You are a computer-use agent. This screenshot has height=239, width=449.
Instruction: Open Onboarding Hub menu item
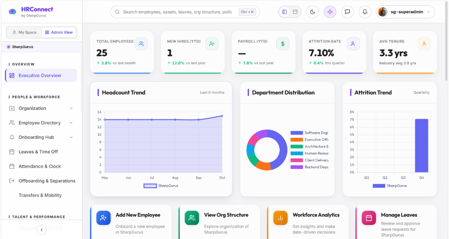41,137
